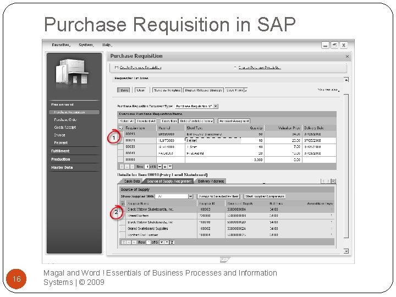Go to next row in items table

click(159, 167)
